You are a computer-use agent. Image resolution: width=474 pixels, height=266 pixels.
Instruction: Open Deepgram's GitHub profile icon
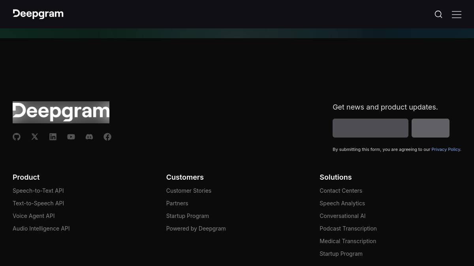tap(17, 137)
